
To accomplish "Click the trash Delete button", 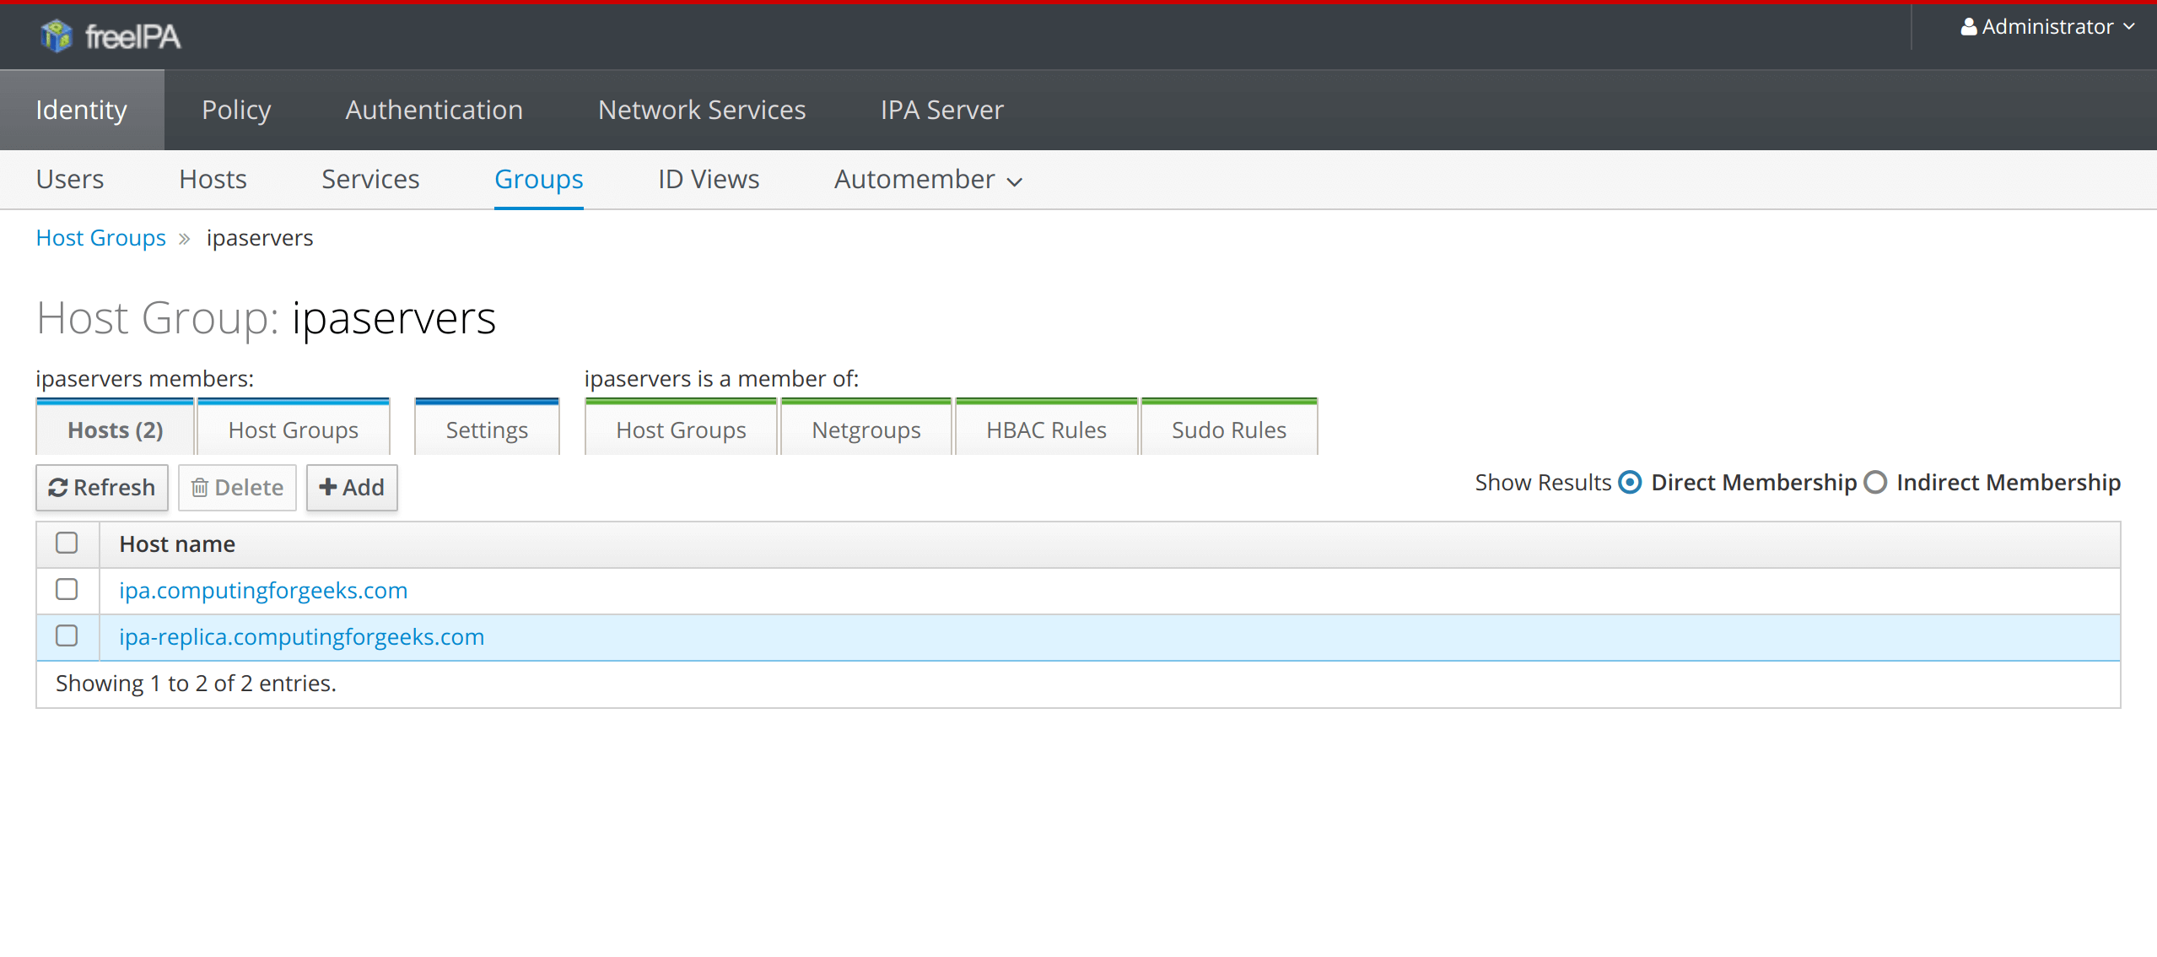I will pyautogui.click(x=237, y=488).
